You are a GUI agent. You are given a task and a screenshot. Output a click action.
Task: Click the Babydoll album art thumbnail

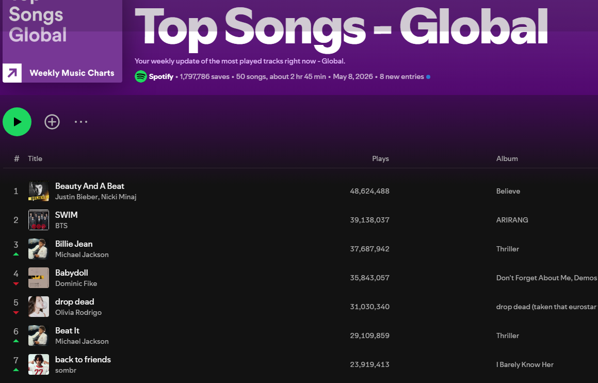point(39,278)
